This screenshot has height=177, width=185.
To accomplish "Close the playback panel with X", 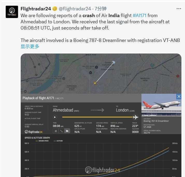I will pos(179,97).
